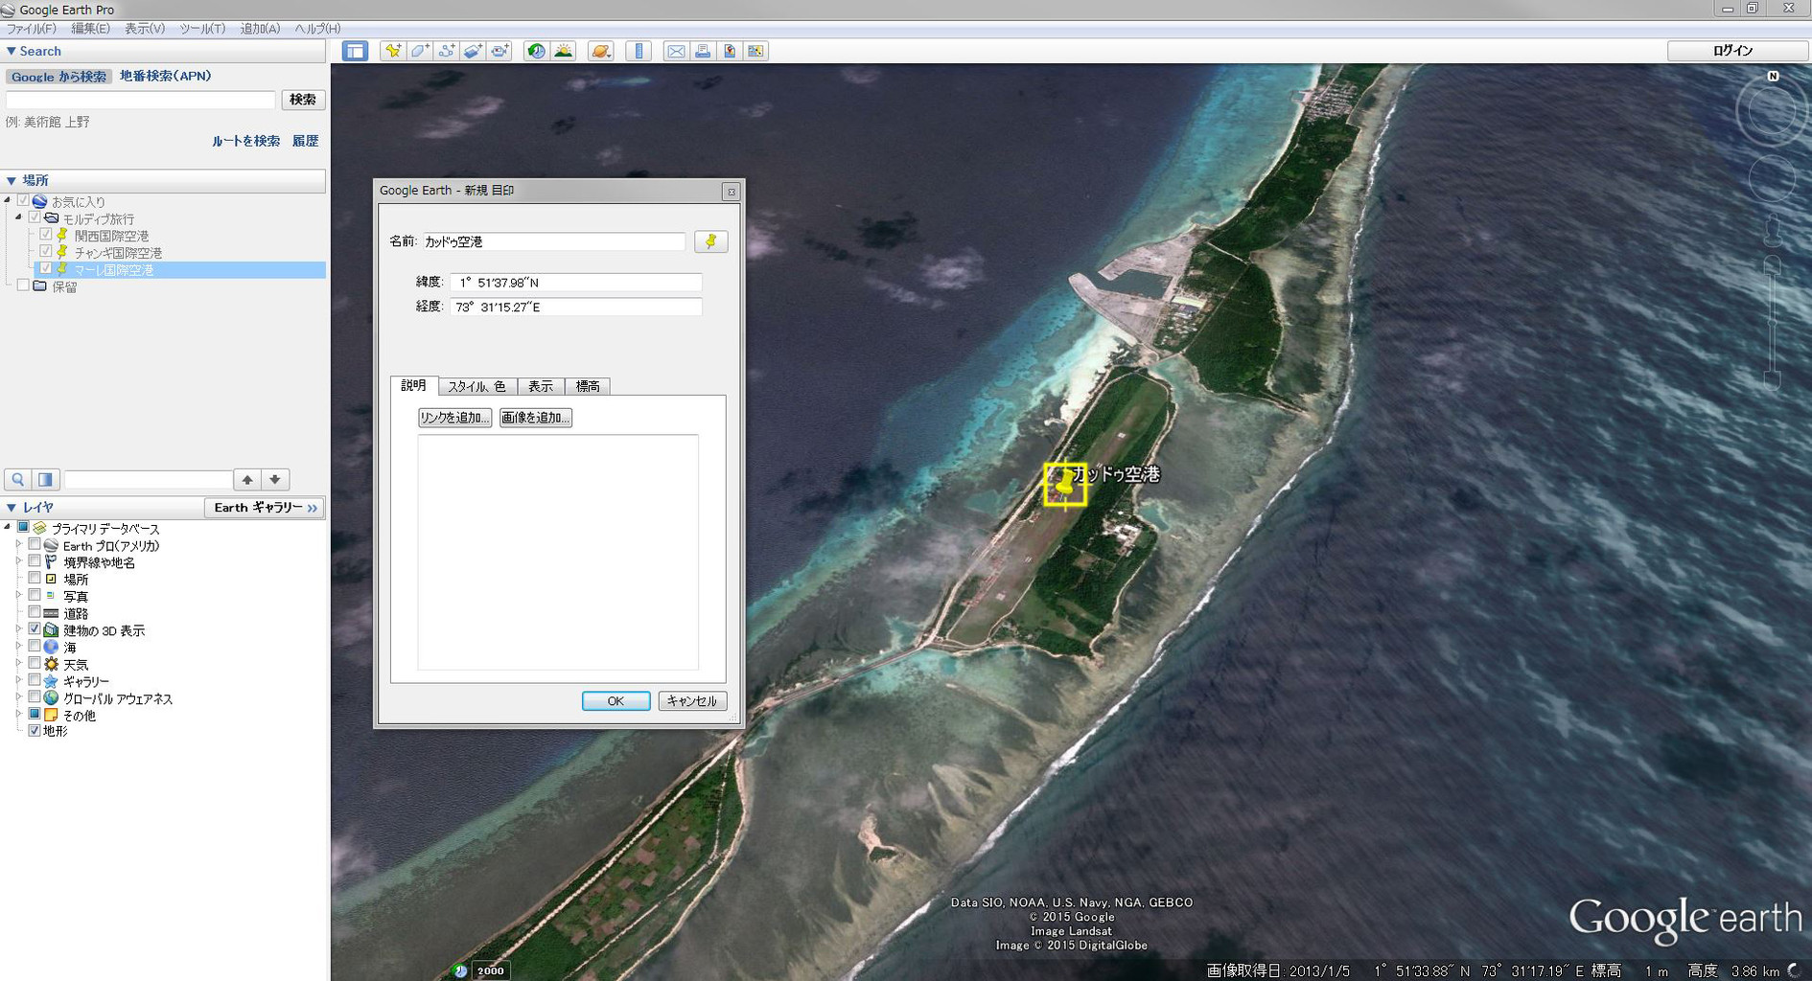Viewport: 1812px width, 981px height.
Task: Open ルートを検索 link
Action: (x=246, y=141)
